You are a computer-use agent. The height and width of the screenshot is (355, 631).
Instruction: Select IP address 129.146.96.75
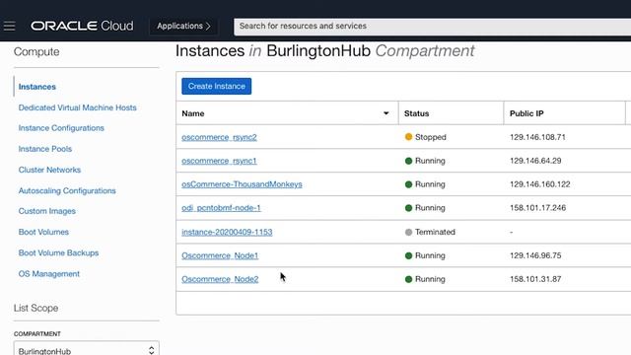click(x=535, y=255)
